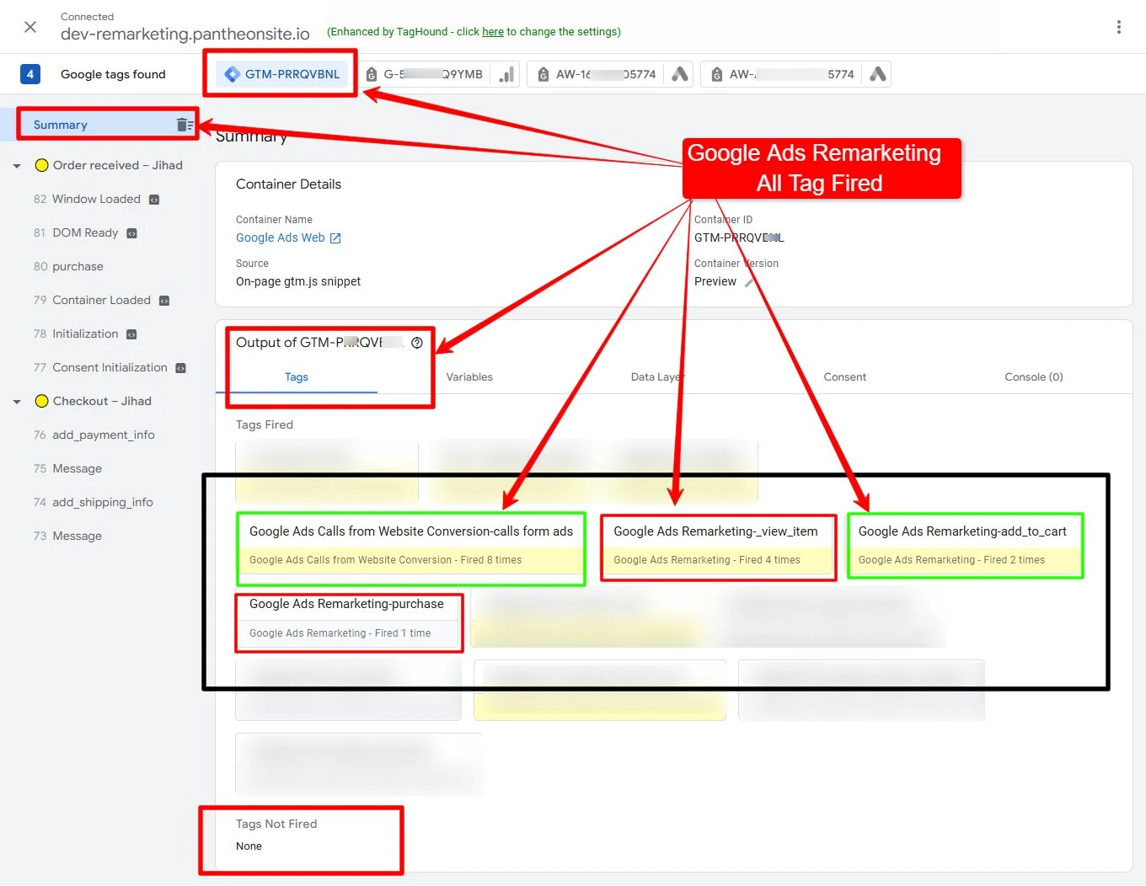Click the Google tags found count badge 4

tap(30, 74)
